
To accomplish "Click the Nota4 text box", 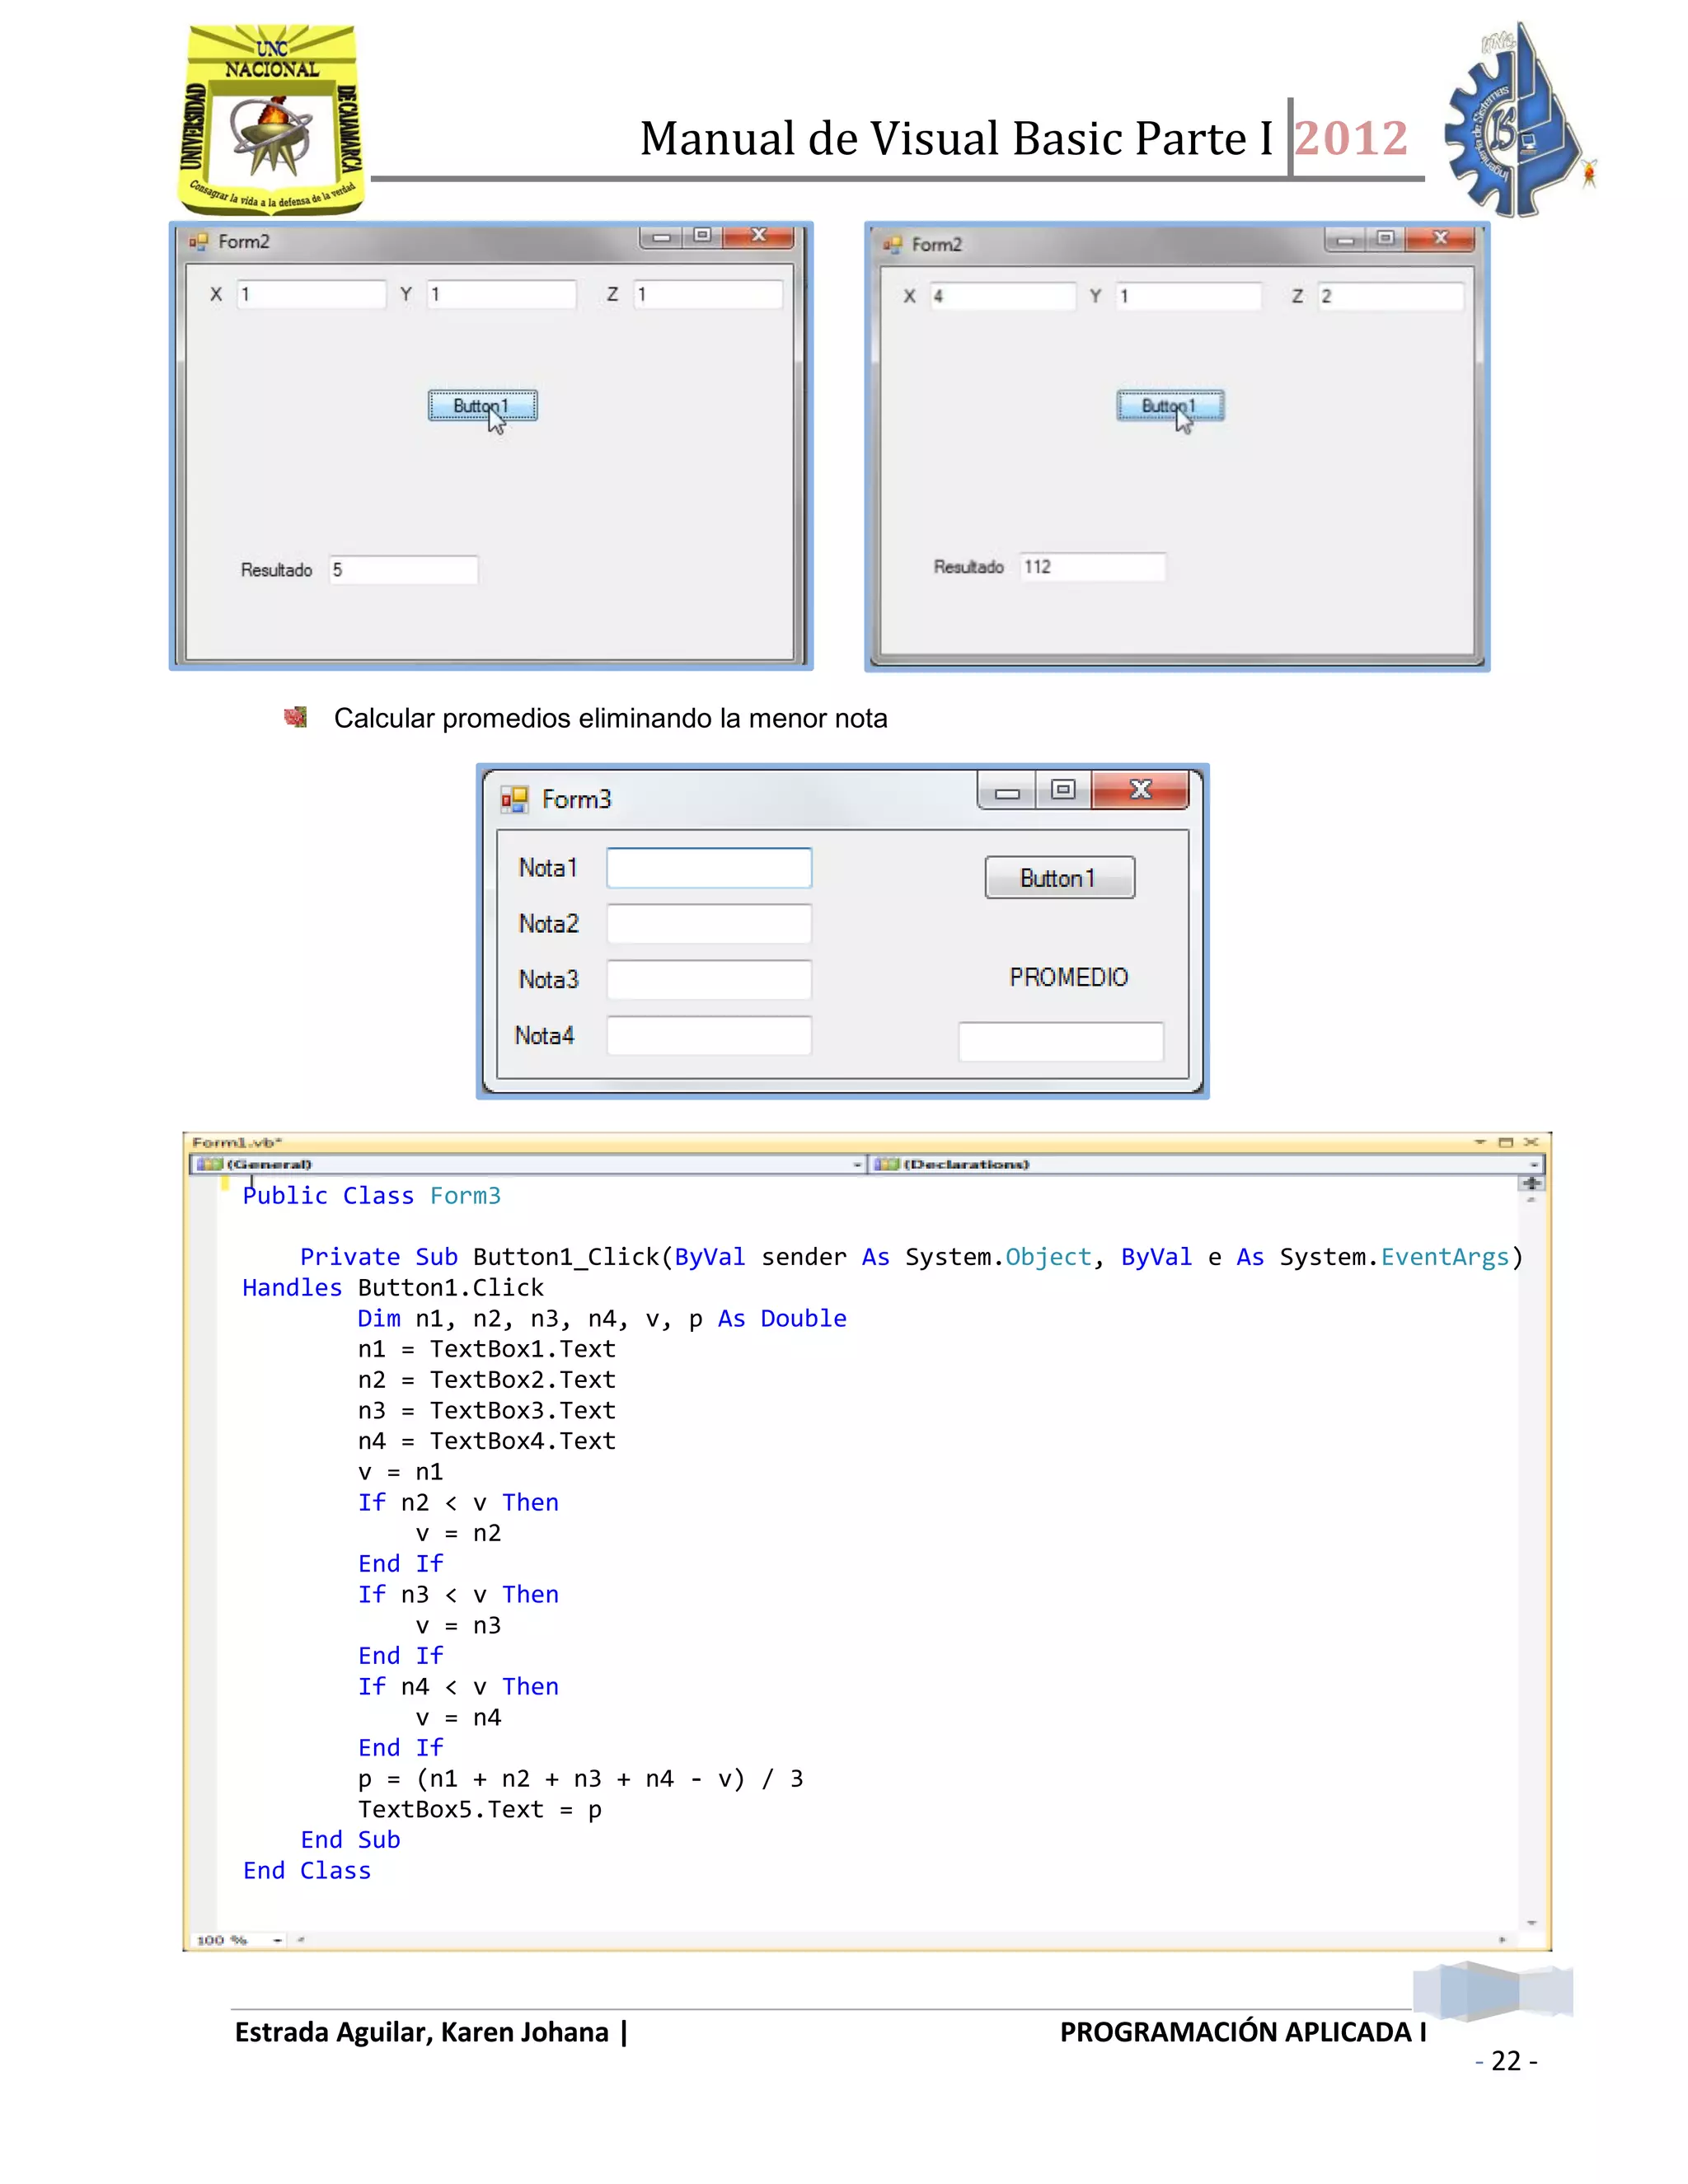I will click(709, 1036).
